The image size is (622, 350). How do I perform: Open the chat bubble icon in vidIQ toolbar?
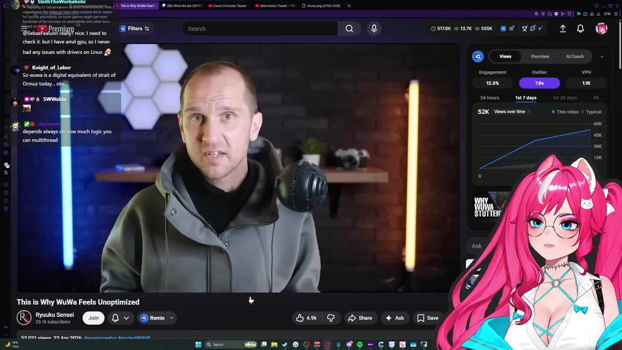click(533, 29)
